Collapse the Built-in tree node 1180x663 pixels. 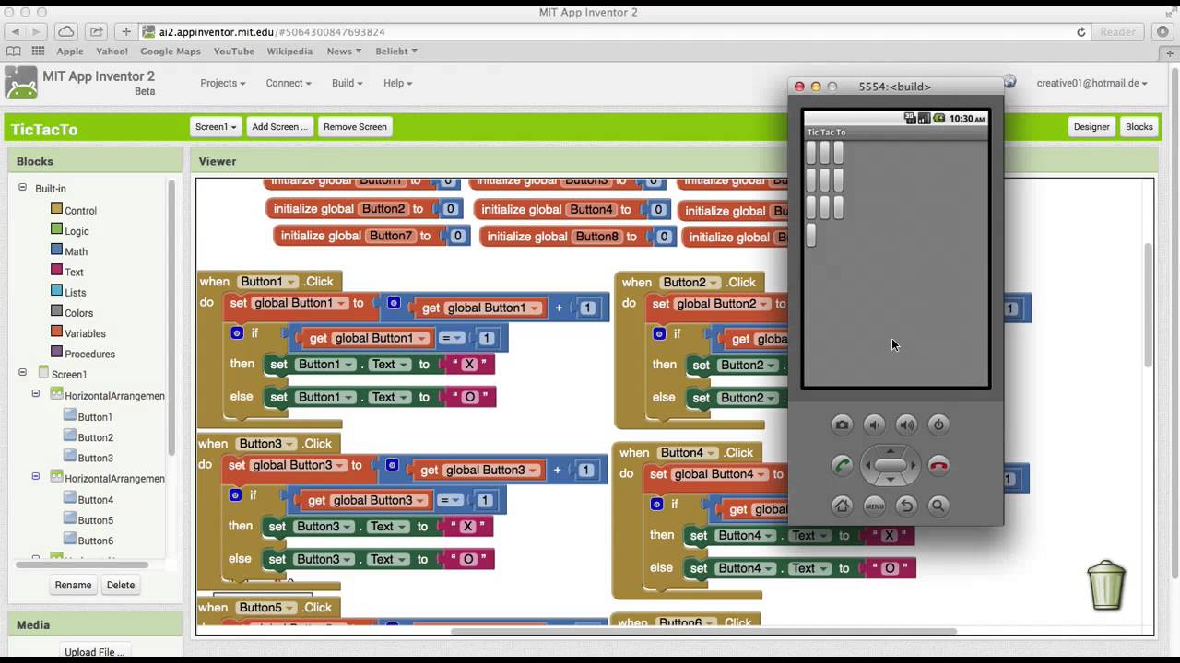click(22, 188)
